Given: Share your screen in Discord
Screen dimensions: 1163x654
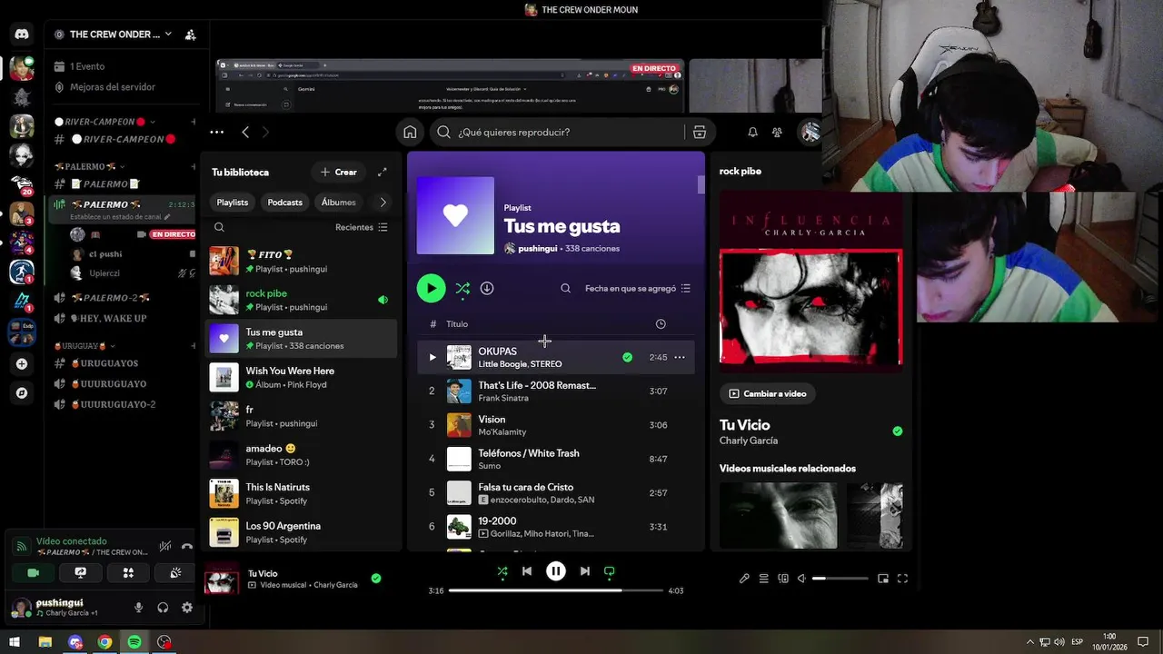Looking at the screenshot, I should (x=81, y=572).
